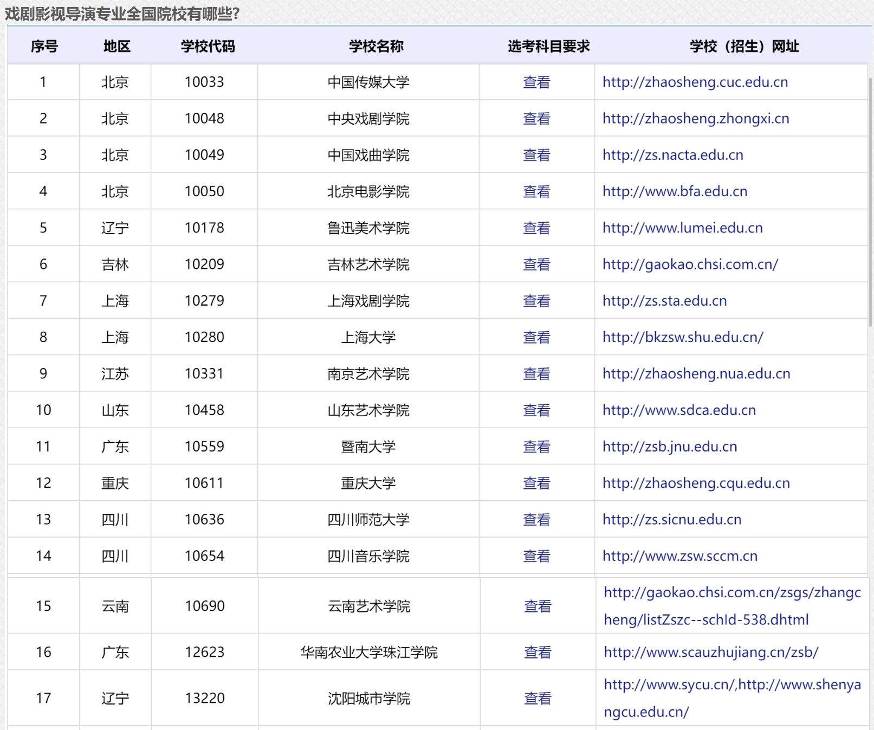The image size is (874, 730).
Task: Visit zhaosheng.nua.edu.cn website link
Action: coord(696,373)
